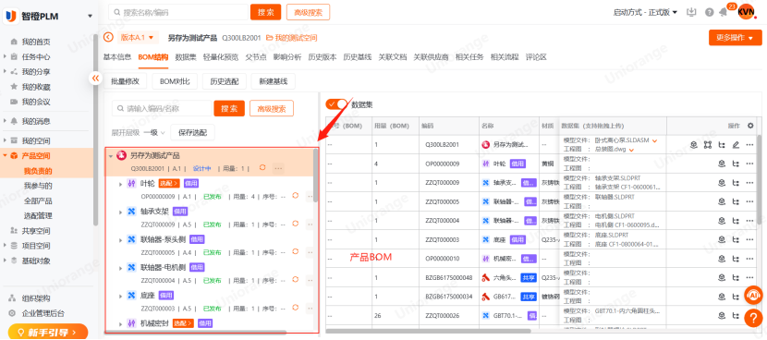Open the 展开层级 一级 dropdown
The image size is (767, 340).
click(x=154, y=132)
